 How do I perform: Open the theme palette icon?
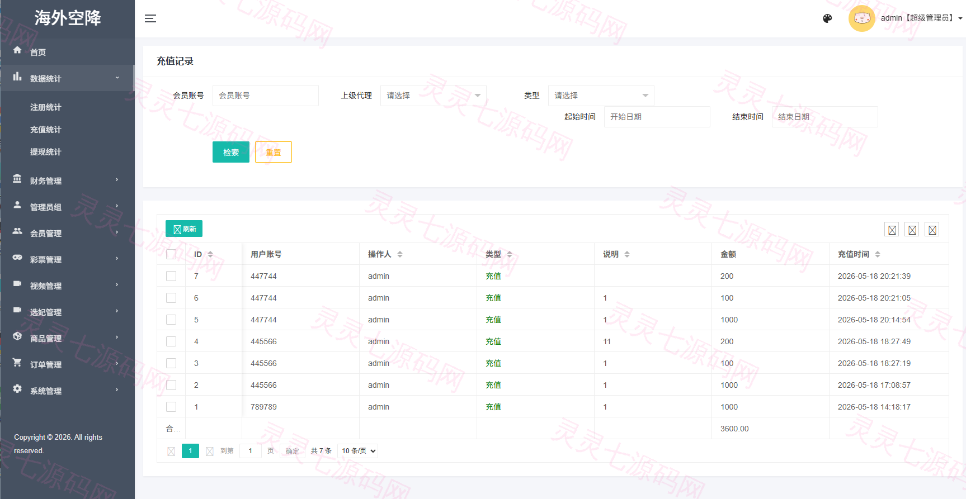(x=827, y=18)
